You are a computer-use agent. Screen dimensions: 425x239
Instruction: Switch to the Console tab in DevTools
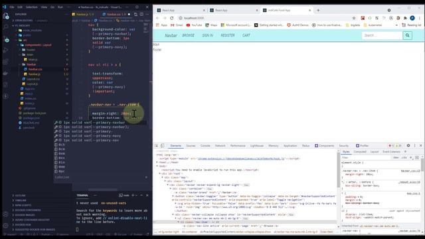click(x=205, y=146)
